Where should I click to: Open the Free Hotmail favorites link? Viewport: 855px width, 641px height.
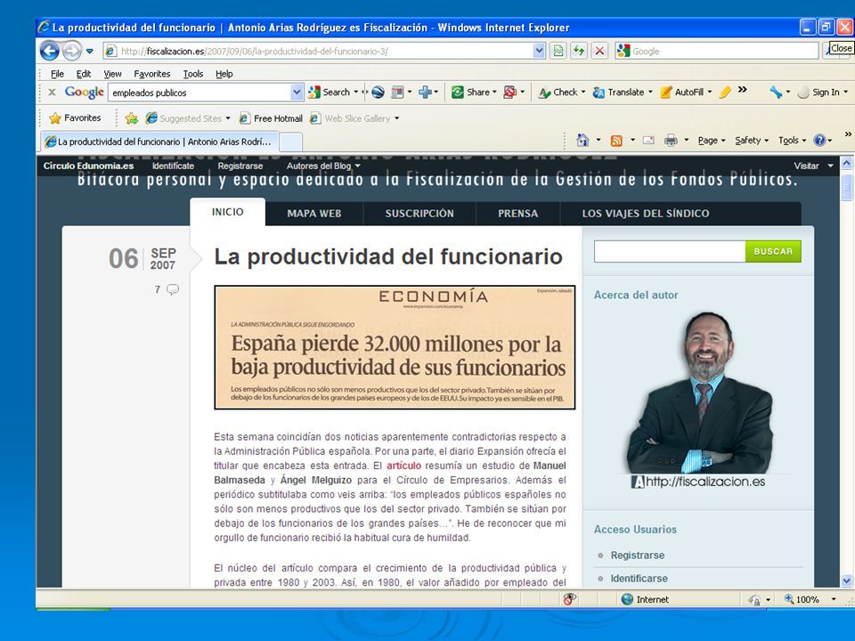[271, 118]
